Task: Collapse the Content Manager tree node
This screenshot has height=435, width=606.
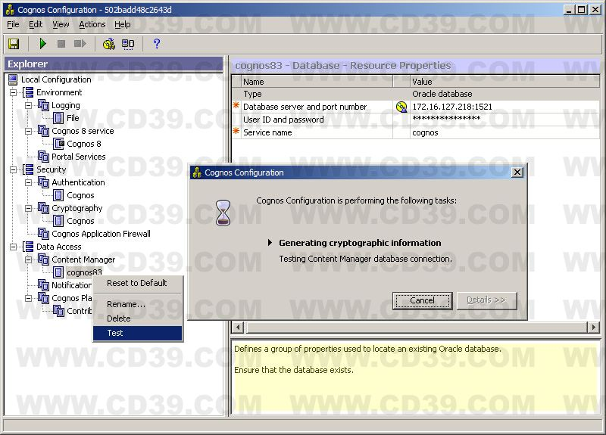Action: tap(28, 259)
